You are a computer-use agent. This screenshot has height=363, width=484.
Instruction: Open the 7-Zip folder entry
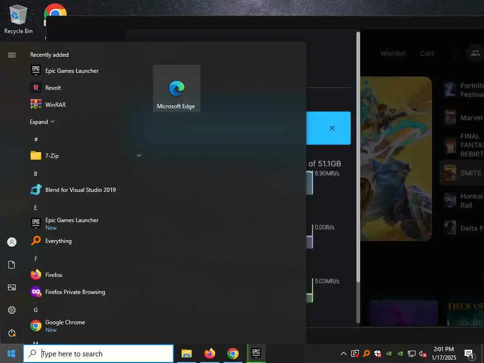pos(86,156)
